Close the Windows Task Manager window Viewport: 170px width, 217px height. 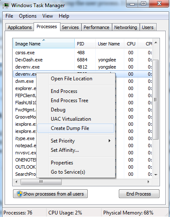159,3
